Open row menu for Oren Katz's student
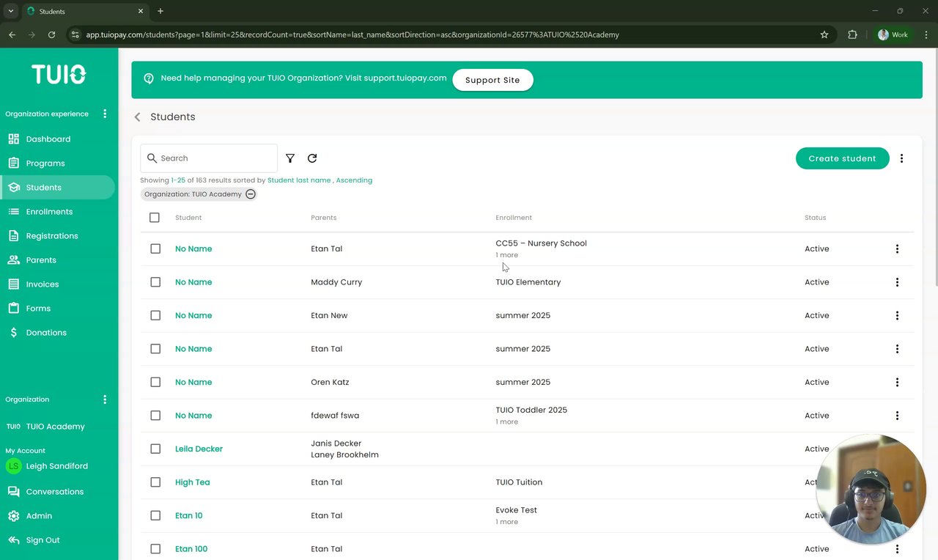 897,383
